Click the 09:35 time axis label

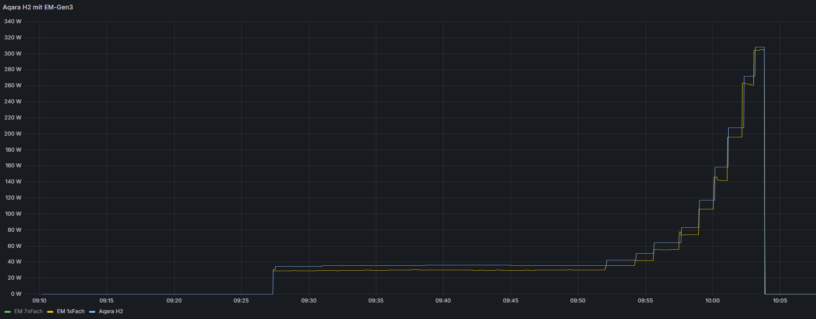376,301
